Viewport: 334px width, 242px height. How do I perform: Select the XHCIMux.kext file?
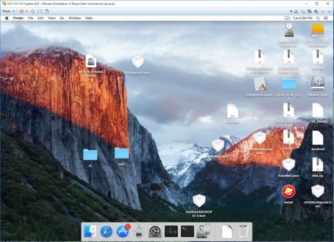click(x=218, y=145)
